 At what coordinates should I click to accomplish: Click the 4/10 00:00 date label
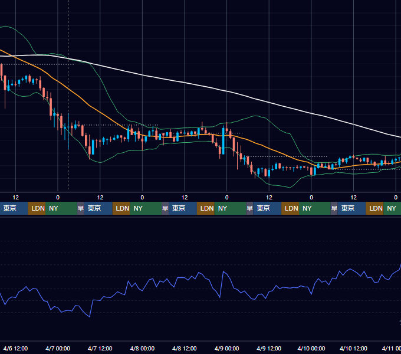pos(311,348)
